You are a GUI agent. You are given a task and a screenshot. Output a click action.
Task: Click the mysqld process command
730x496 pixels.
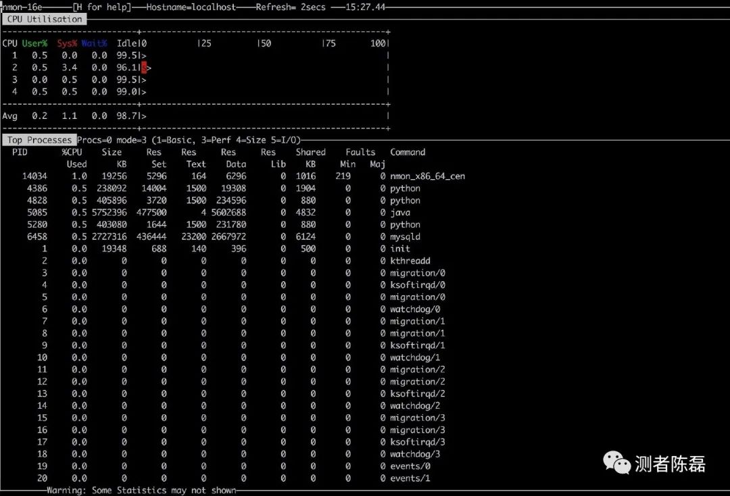pyautogui.click(x=405, y=237)
